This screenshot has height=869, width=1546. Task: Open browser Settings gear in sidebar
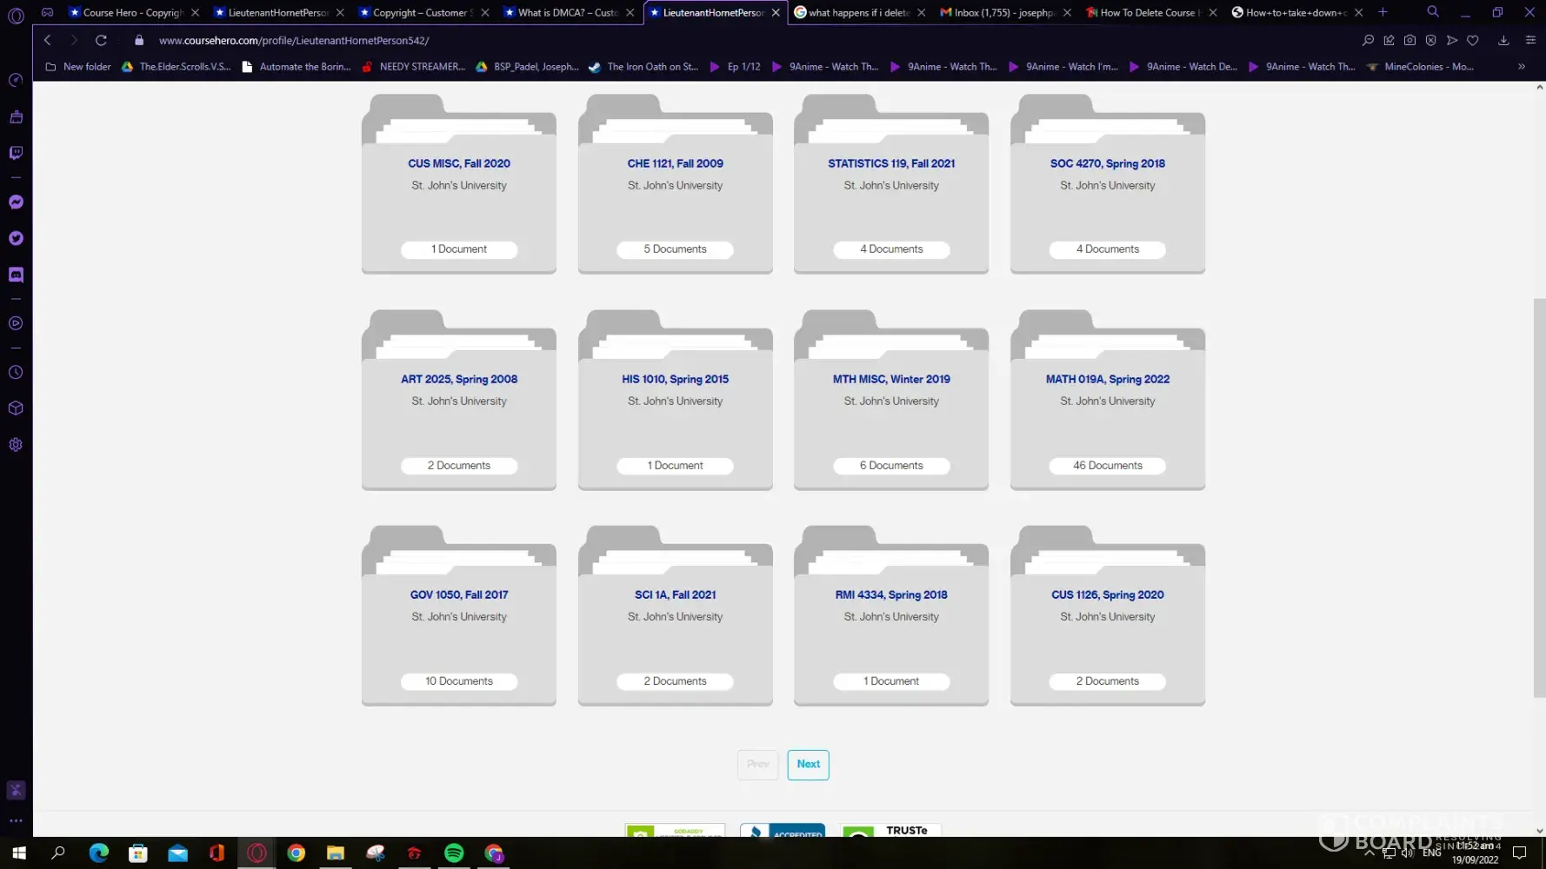coord(16,445)
